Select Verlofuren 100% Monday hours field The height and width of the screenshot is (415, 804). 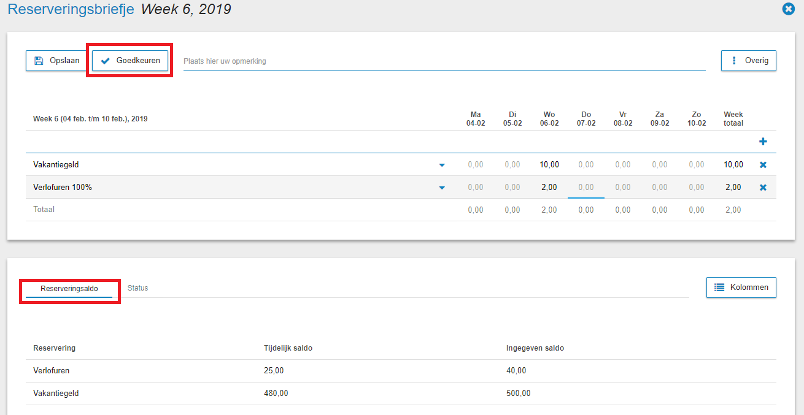[x=476, y=188]
